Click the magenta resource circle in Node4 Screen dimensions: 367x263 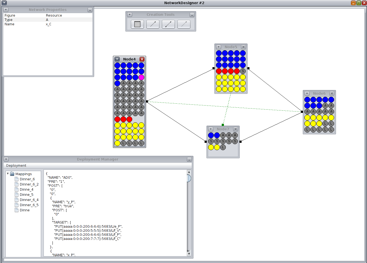(x=141, y=77)
